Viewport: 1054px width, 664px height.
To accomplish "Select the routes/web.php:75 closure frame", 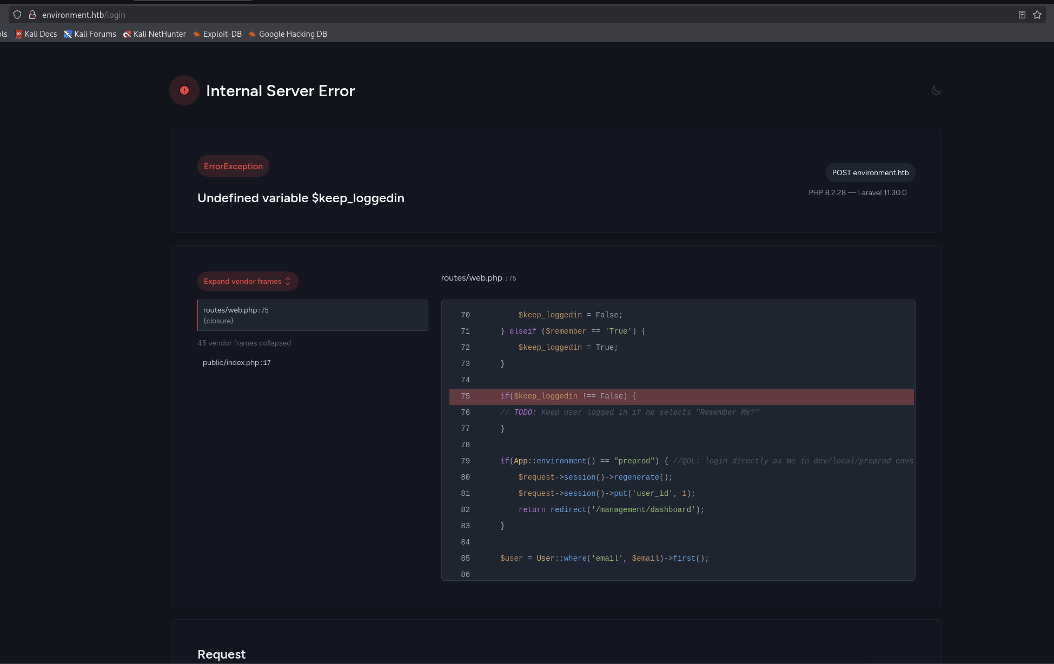I will (x=313, y=315).
